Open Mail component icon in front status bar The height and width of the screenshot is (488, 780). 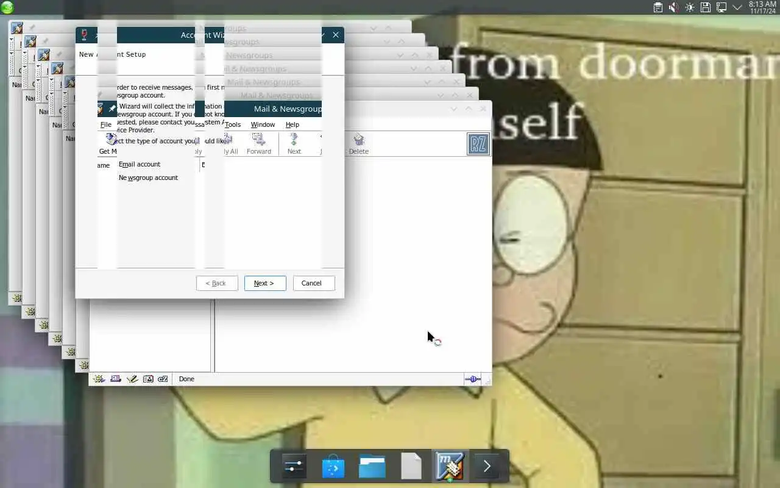point(115,379)
